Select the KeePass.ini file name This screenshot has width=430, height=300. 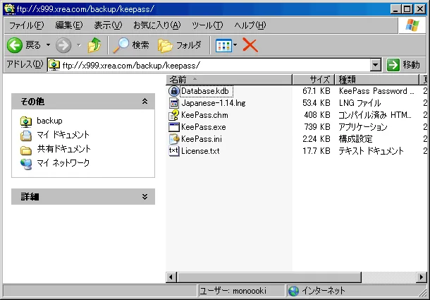click(202, 139)
